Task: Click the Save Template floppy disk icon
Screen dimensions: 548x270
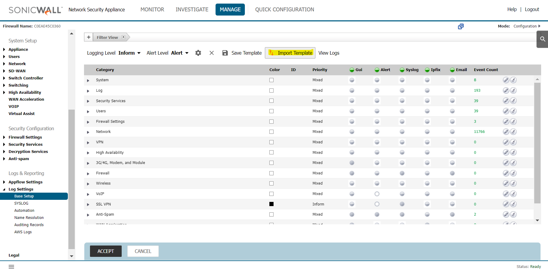Action: [x=225, y=53]
